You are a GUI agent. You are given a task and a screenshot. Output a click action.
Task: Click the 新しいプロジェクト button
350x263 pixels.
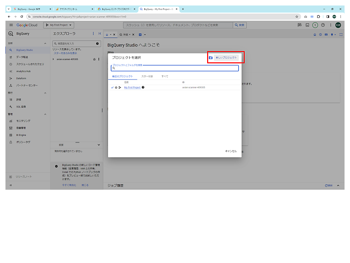226,58
